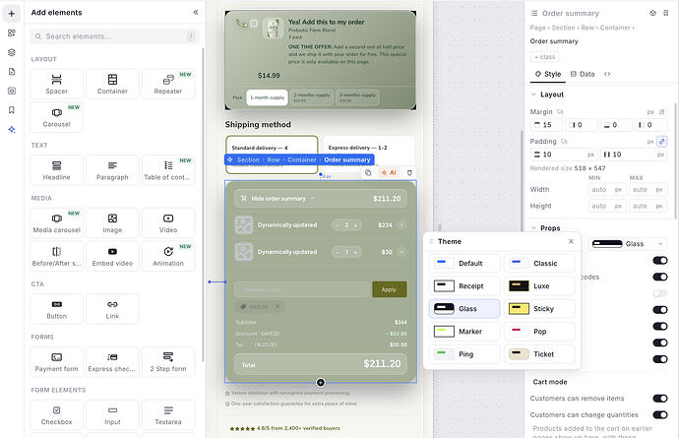Add the Repeater element
The width and height of the screenshot is (679, 438).
tap(168, 84)
